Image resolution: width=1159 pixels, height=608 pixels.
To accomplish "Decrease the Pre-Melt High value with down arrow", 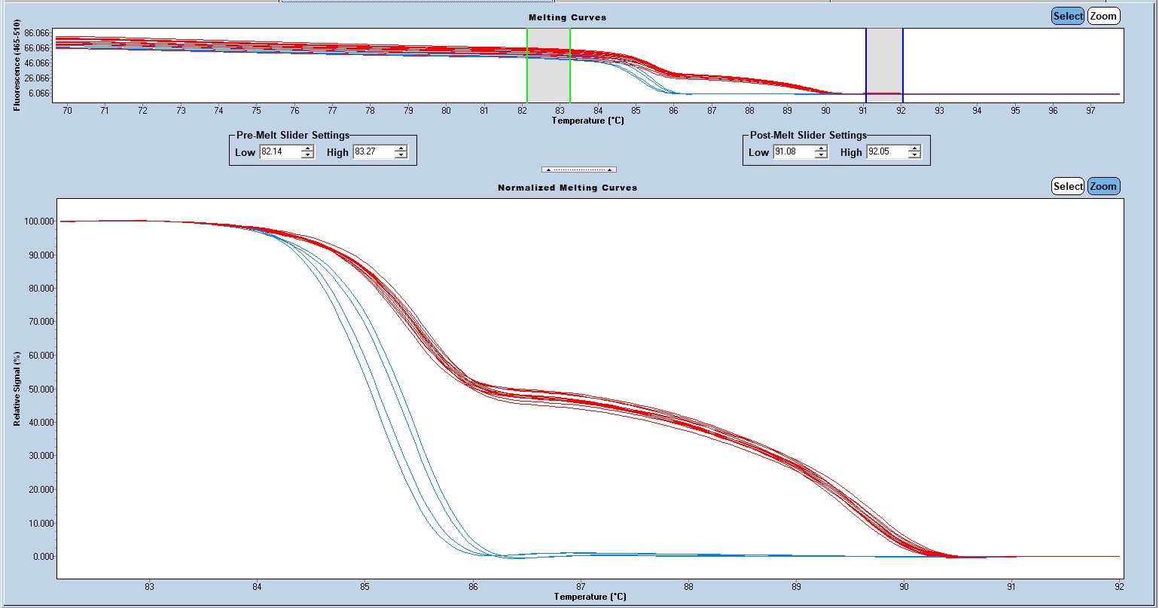I will [401, 155].
